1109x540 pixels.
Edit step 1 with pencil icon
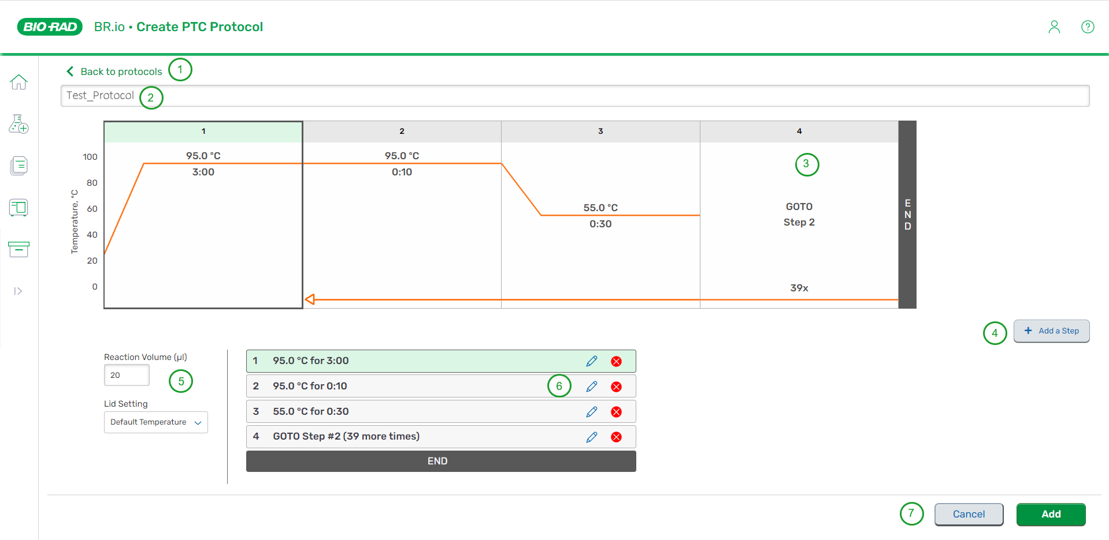(x=591, y=361)
